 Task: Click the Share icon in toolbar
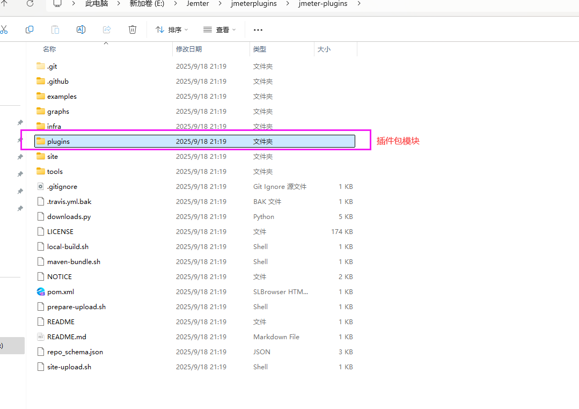tap(107, 30)
